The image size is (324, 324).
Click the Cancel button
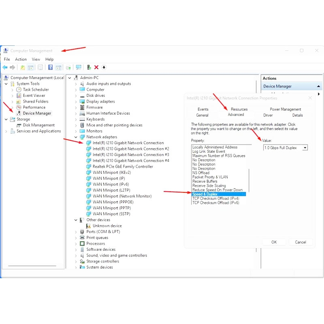301,242
